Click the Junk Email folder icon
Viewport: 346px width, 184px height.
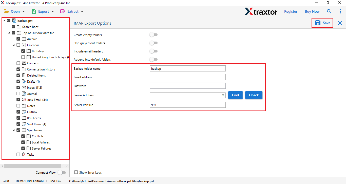point(24,100)
